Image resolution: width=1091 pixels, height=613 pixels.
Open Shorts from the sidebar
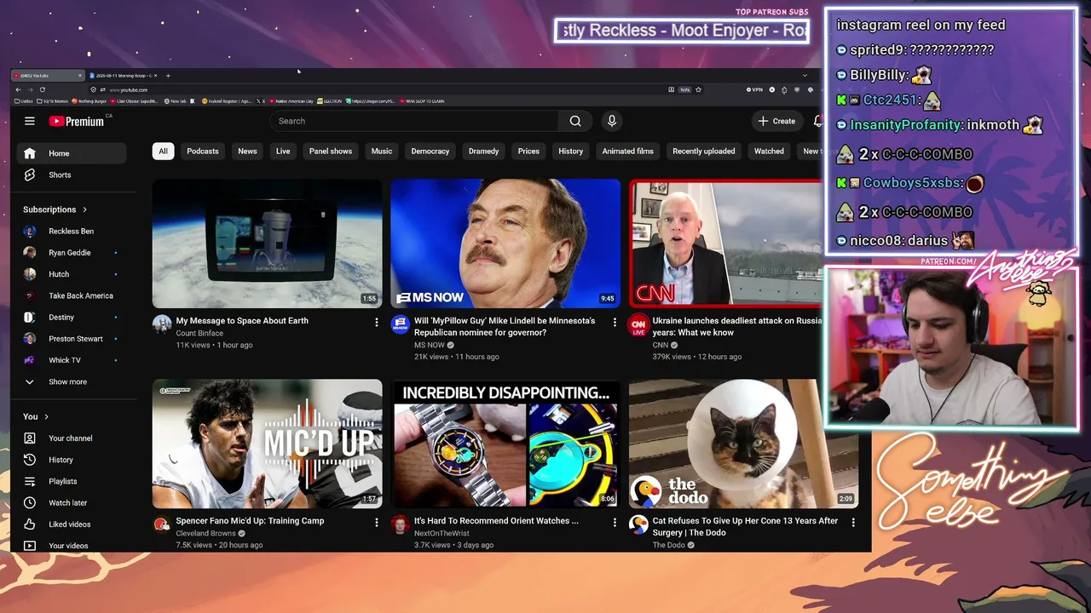click(71, 175)
